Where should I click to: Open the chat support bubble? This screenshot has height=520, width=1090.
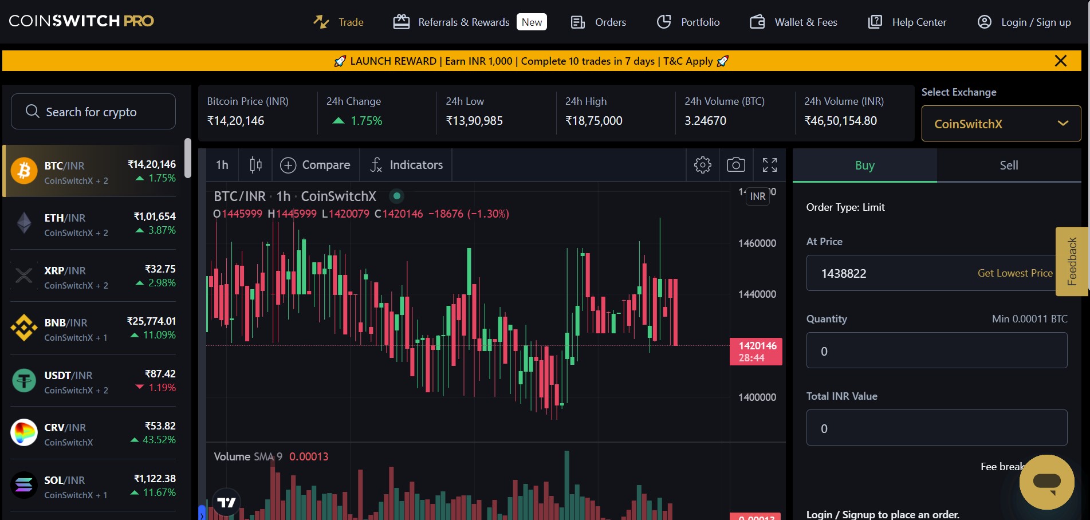click(1047, 482)
